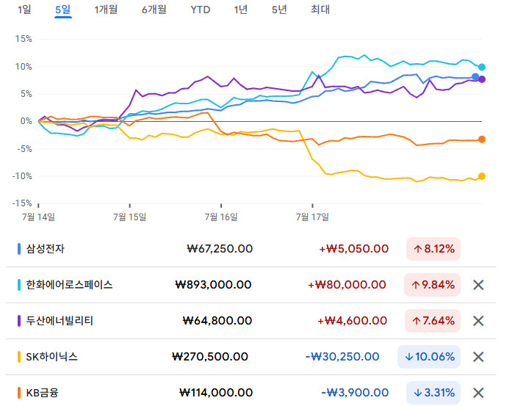
Task: Click the 두산에너빌리티 stock name
Action: click(x=60, y=321)
